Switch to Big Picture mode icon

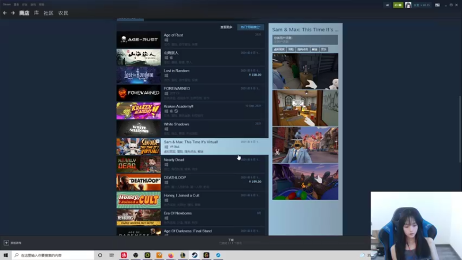click(438, 5)
